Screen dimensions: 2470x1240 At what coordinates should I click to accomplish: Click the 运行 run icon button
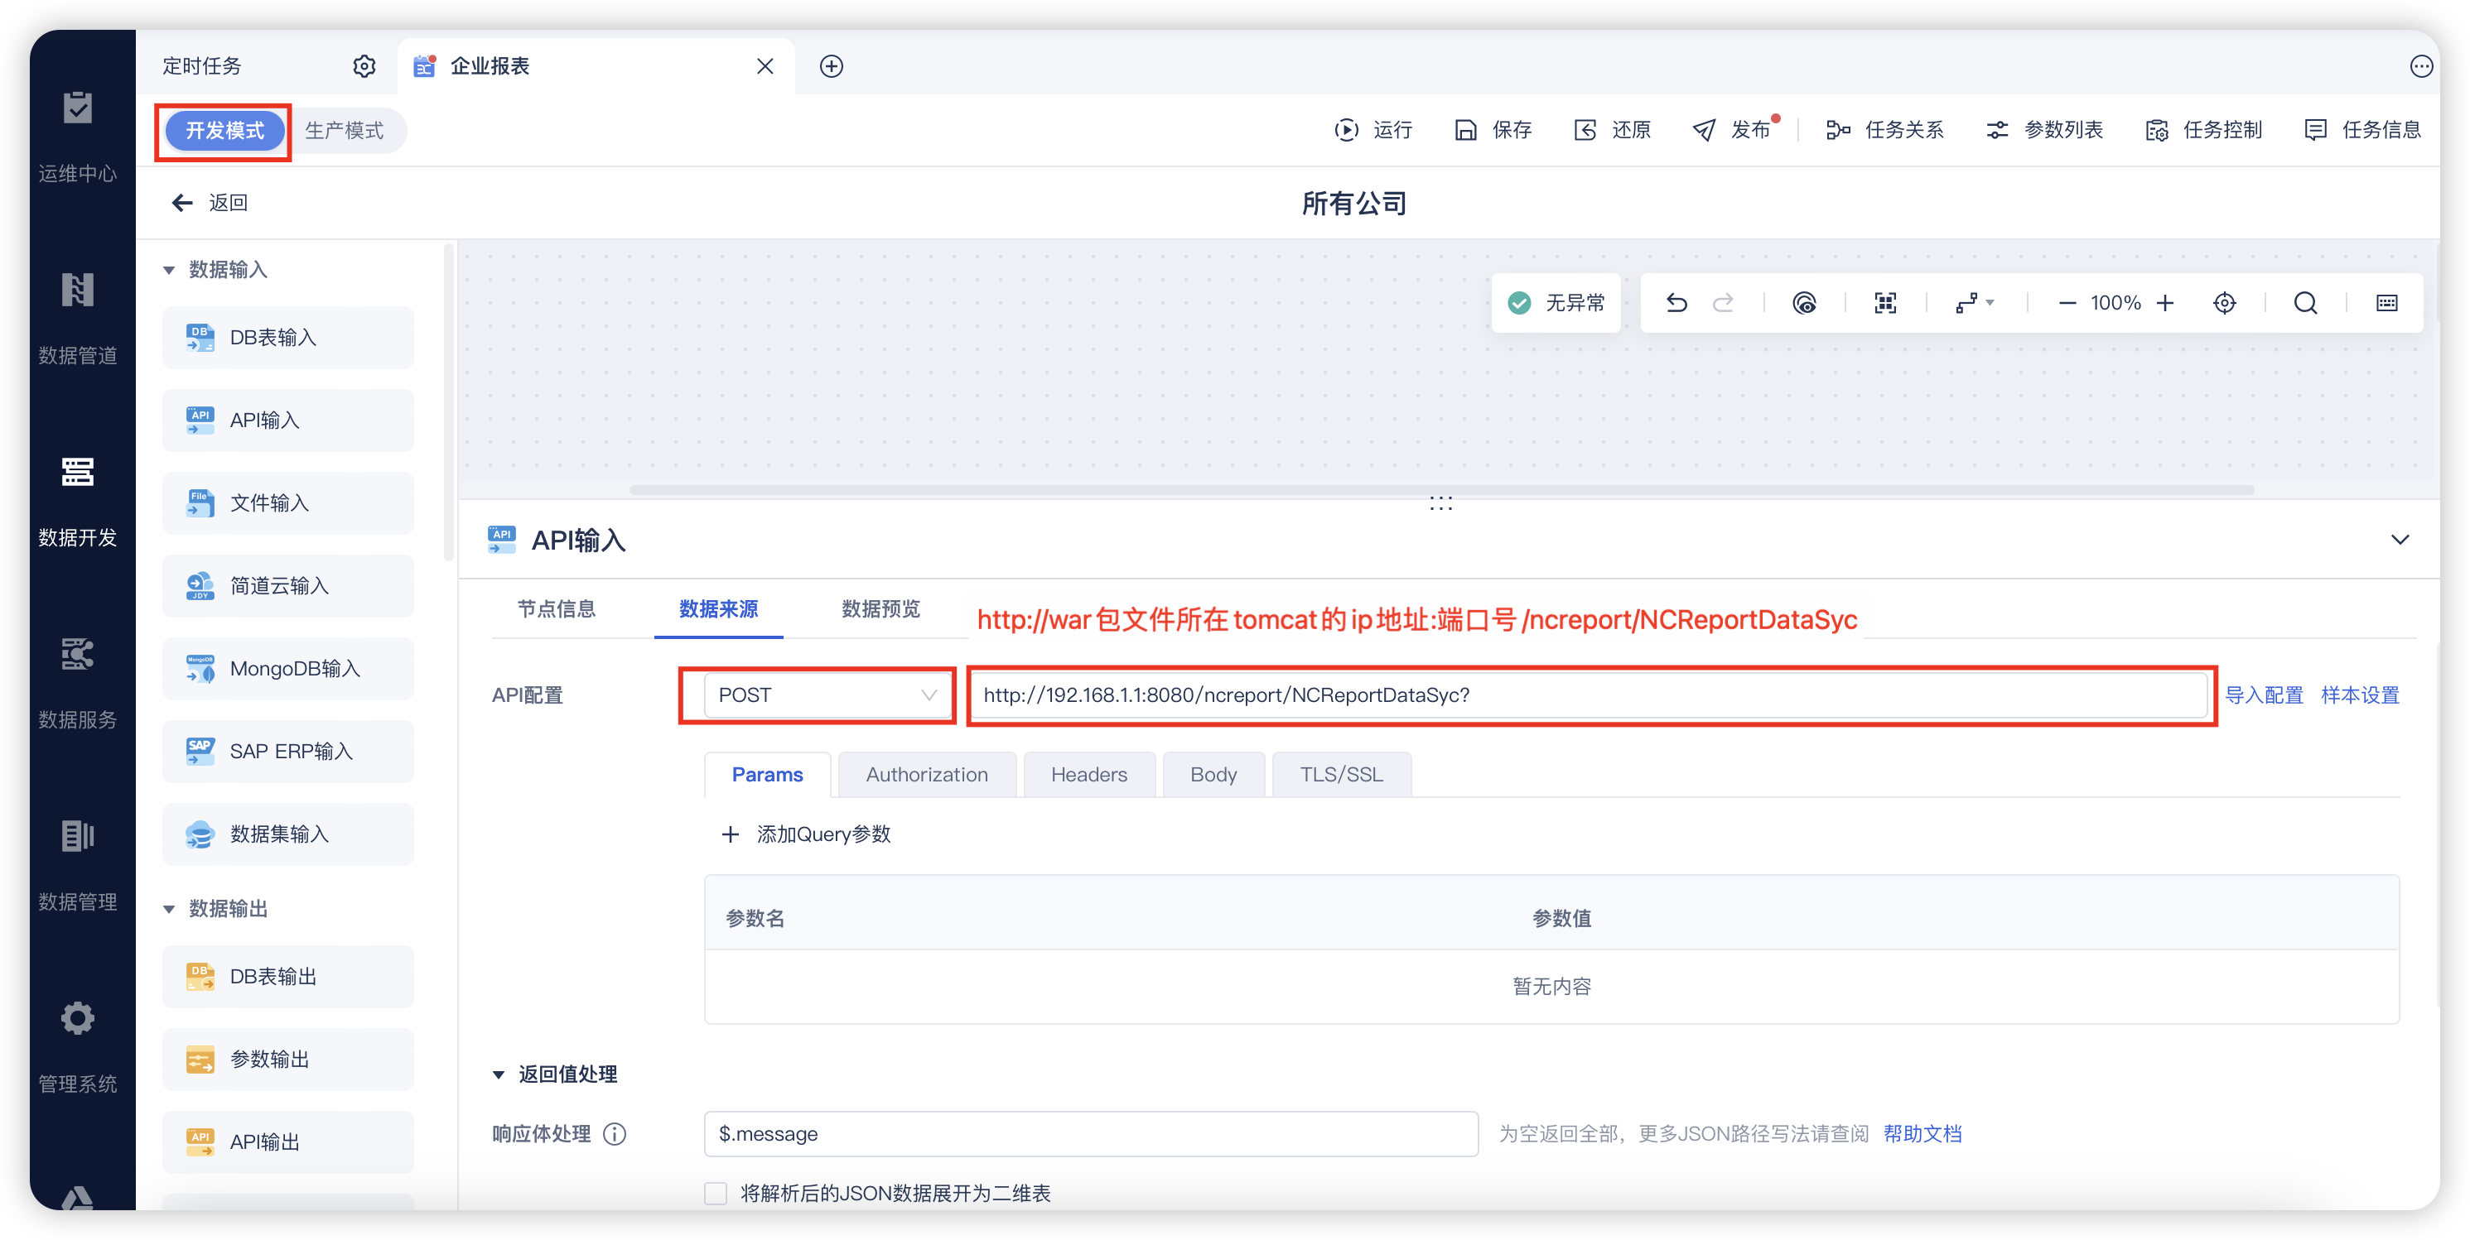[x=1373, y=129]
